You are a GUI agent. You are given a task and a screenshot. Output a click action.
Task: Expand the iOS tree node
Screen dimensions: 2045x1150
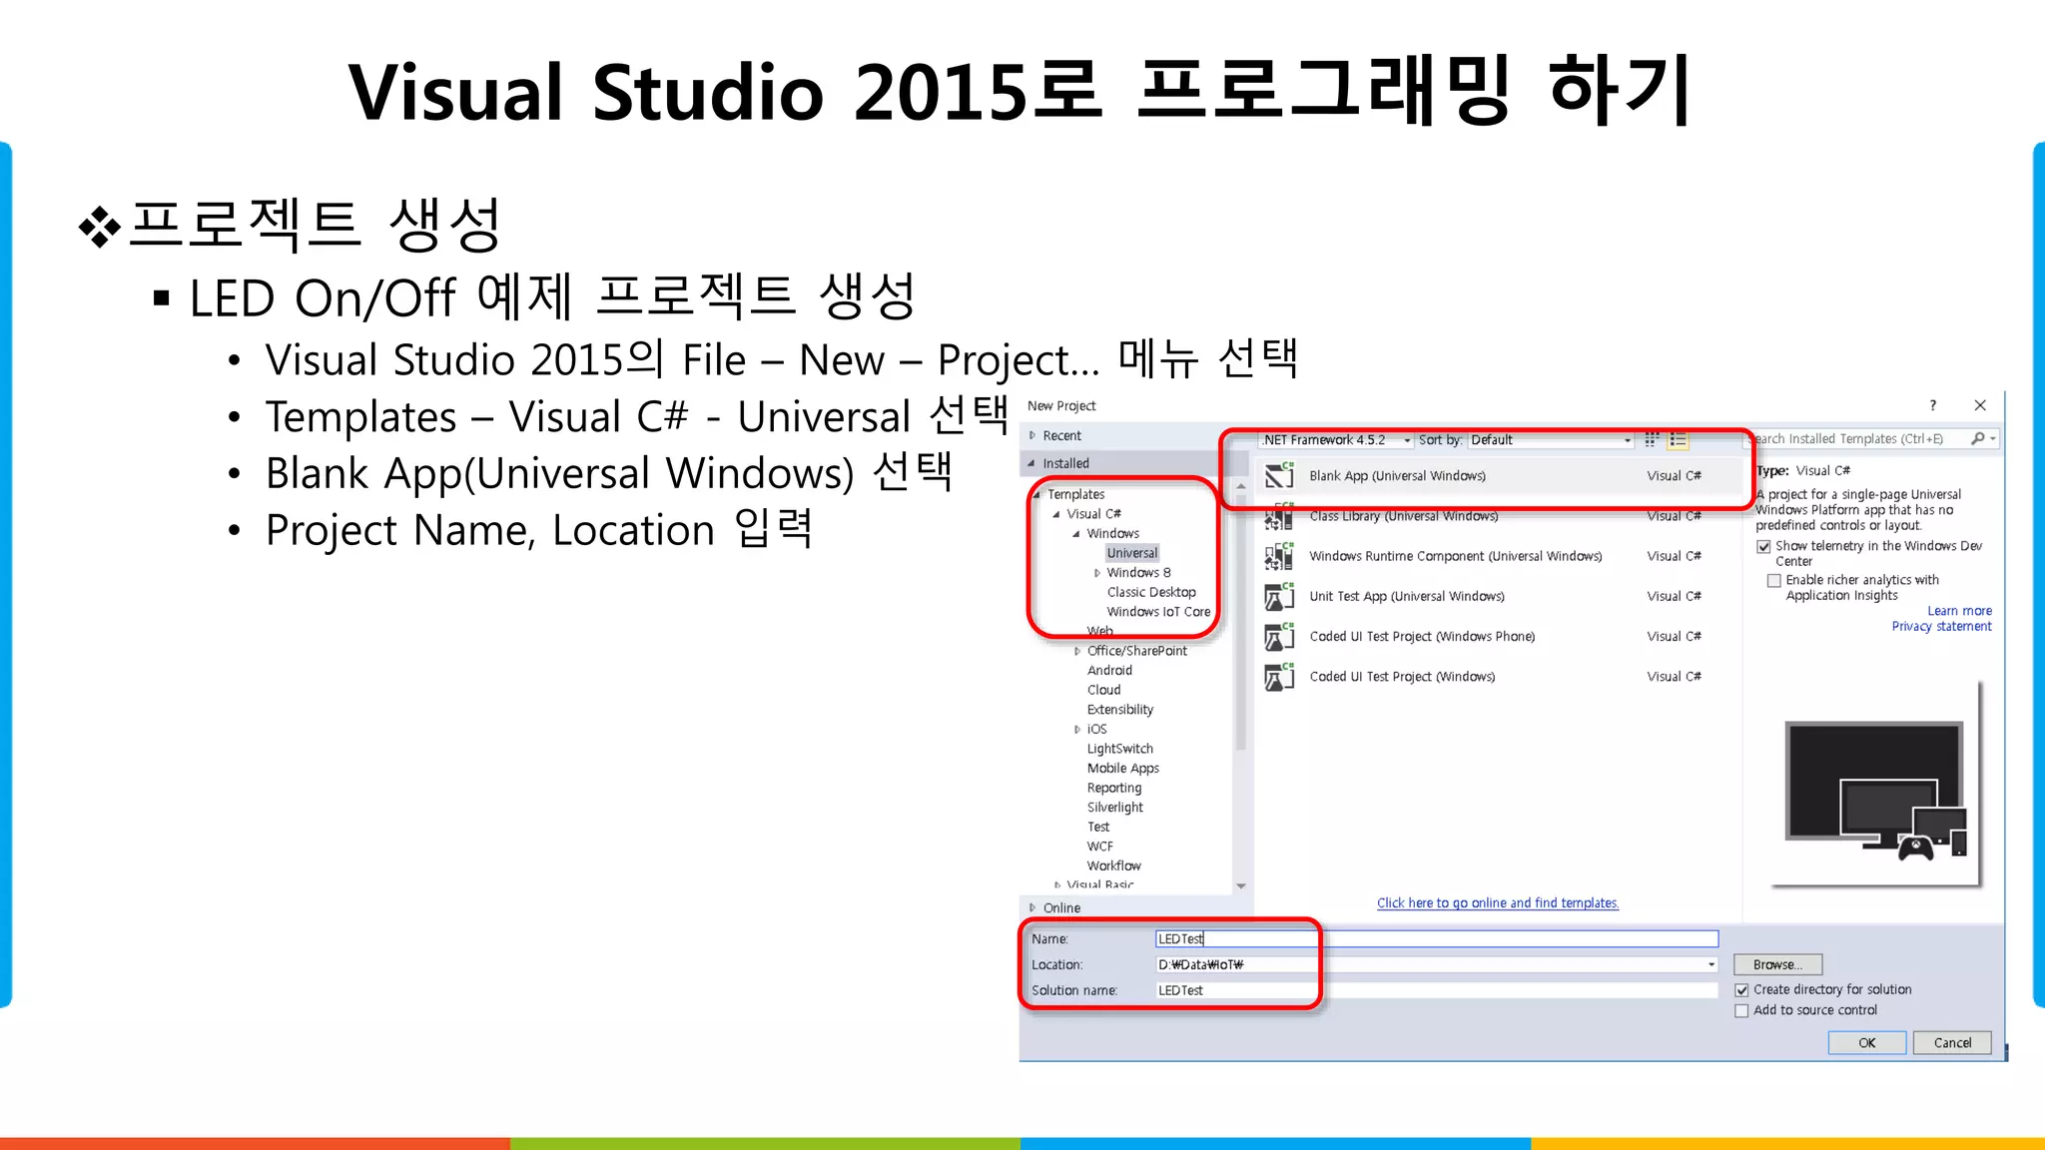point(1076,730)
